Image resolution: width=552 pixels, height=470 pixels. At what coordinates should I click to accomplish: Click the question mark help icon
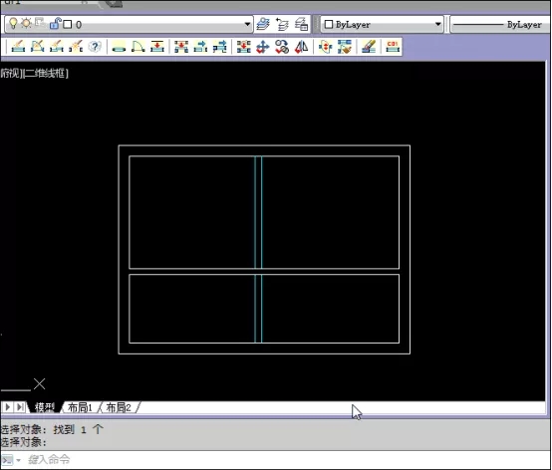point(95,47)
